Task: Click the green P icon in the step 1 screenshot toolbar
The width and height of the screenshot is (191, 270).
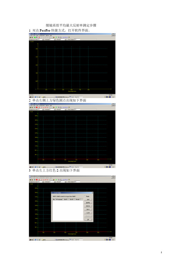Action: tap(56, 37)
